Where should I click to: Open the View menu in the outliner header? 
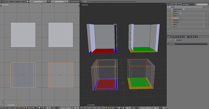[x=174, y=5]
